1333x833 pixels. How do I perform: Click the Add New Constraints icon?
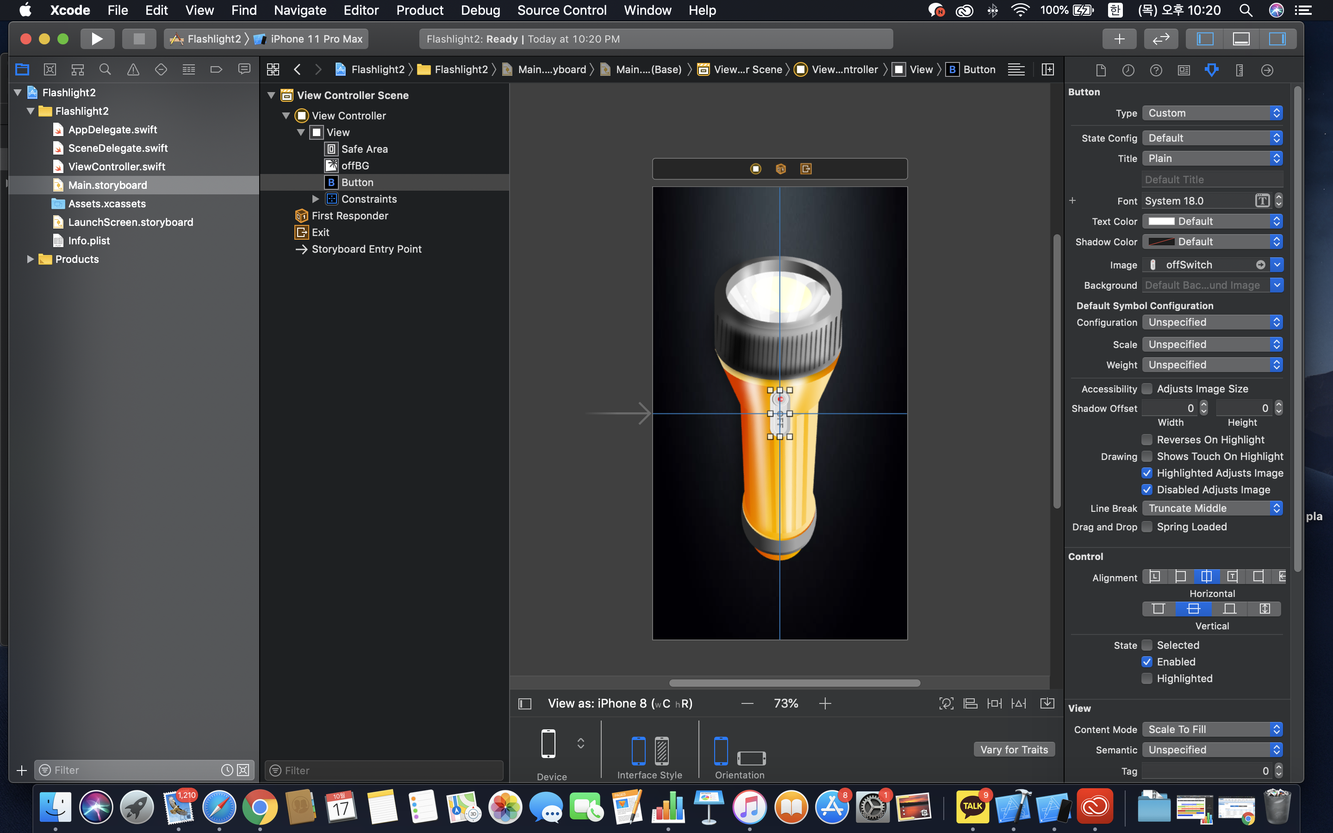(x=994, y=703)
